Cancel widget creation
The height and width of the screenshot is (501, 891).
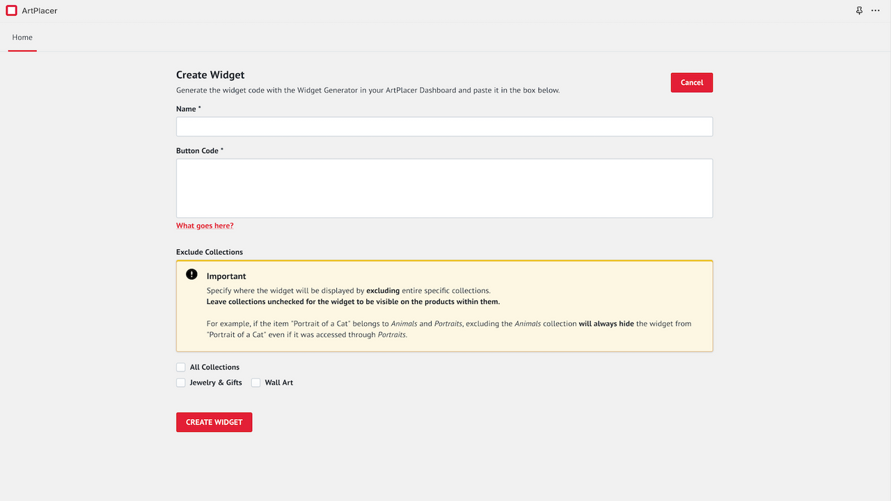tap(692, 82)
